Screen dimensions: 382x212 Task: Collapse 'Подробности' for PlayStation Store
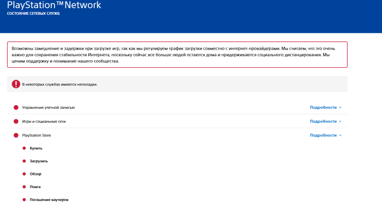[326, 135]
